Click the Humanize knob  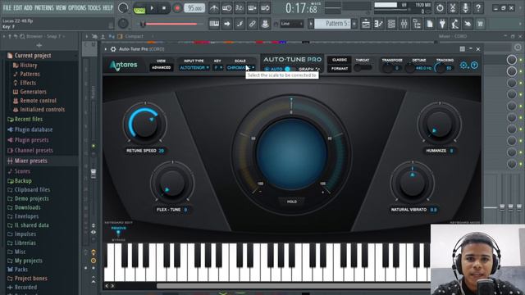tap(439, 125)
